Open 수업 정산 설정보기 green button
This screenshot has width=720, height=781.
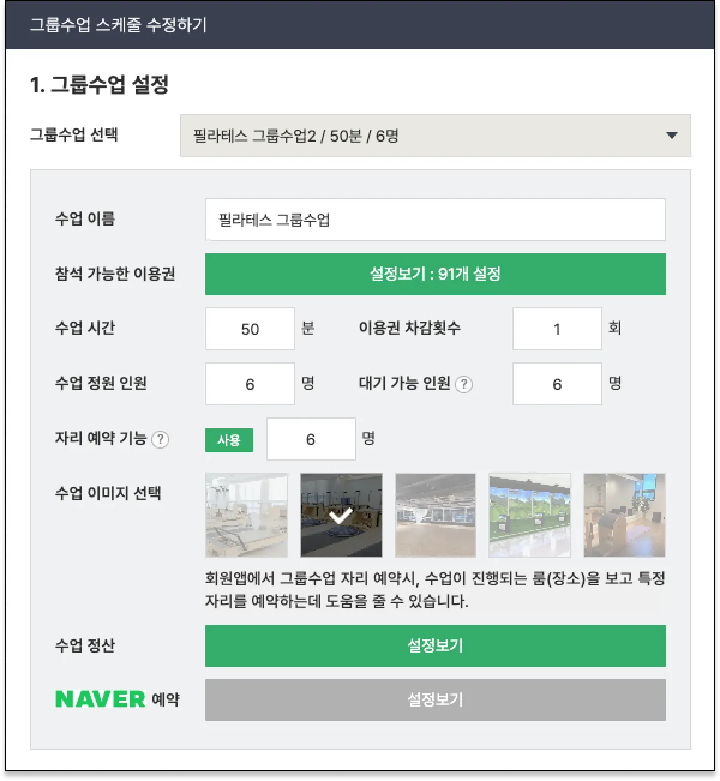click(436, 646)
